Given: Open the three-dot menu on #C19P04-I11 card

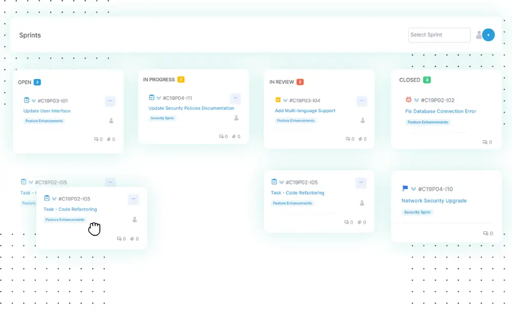Looking at the screenshot, I should 235,98.
